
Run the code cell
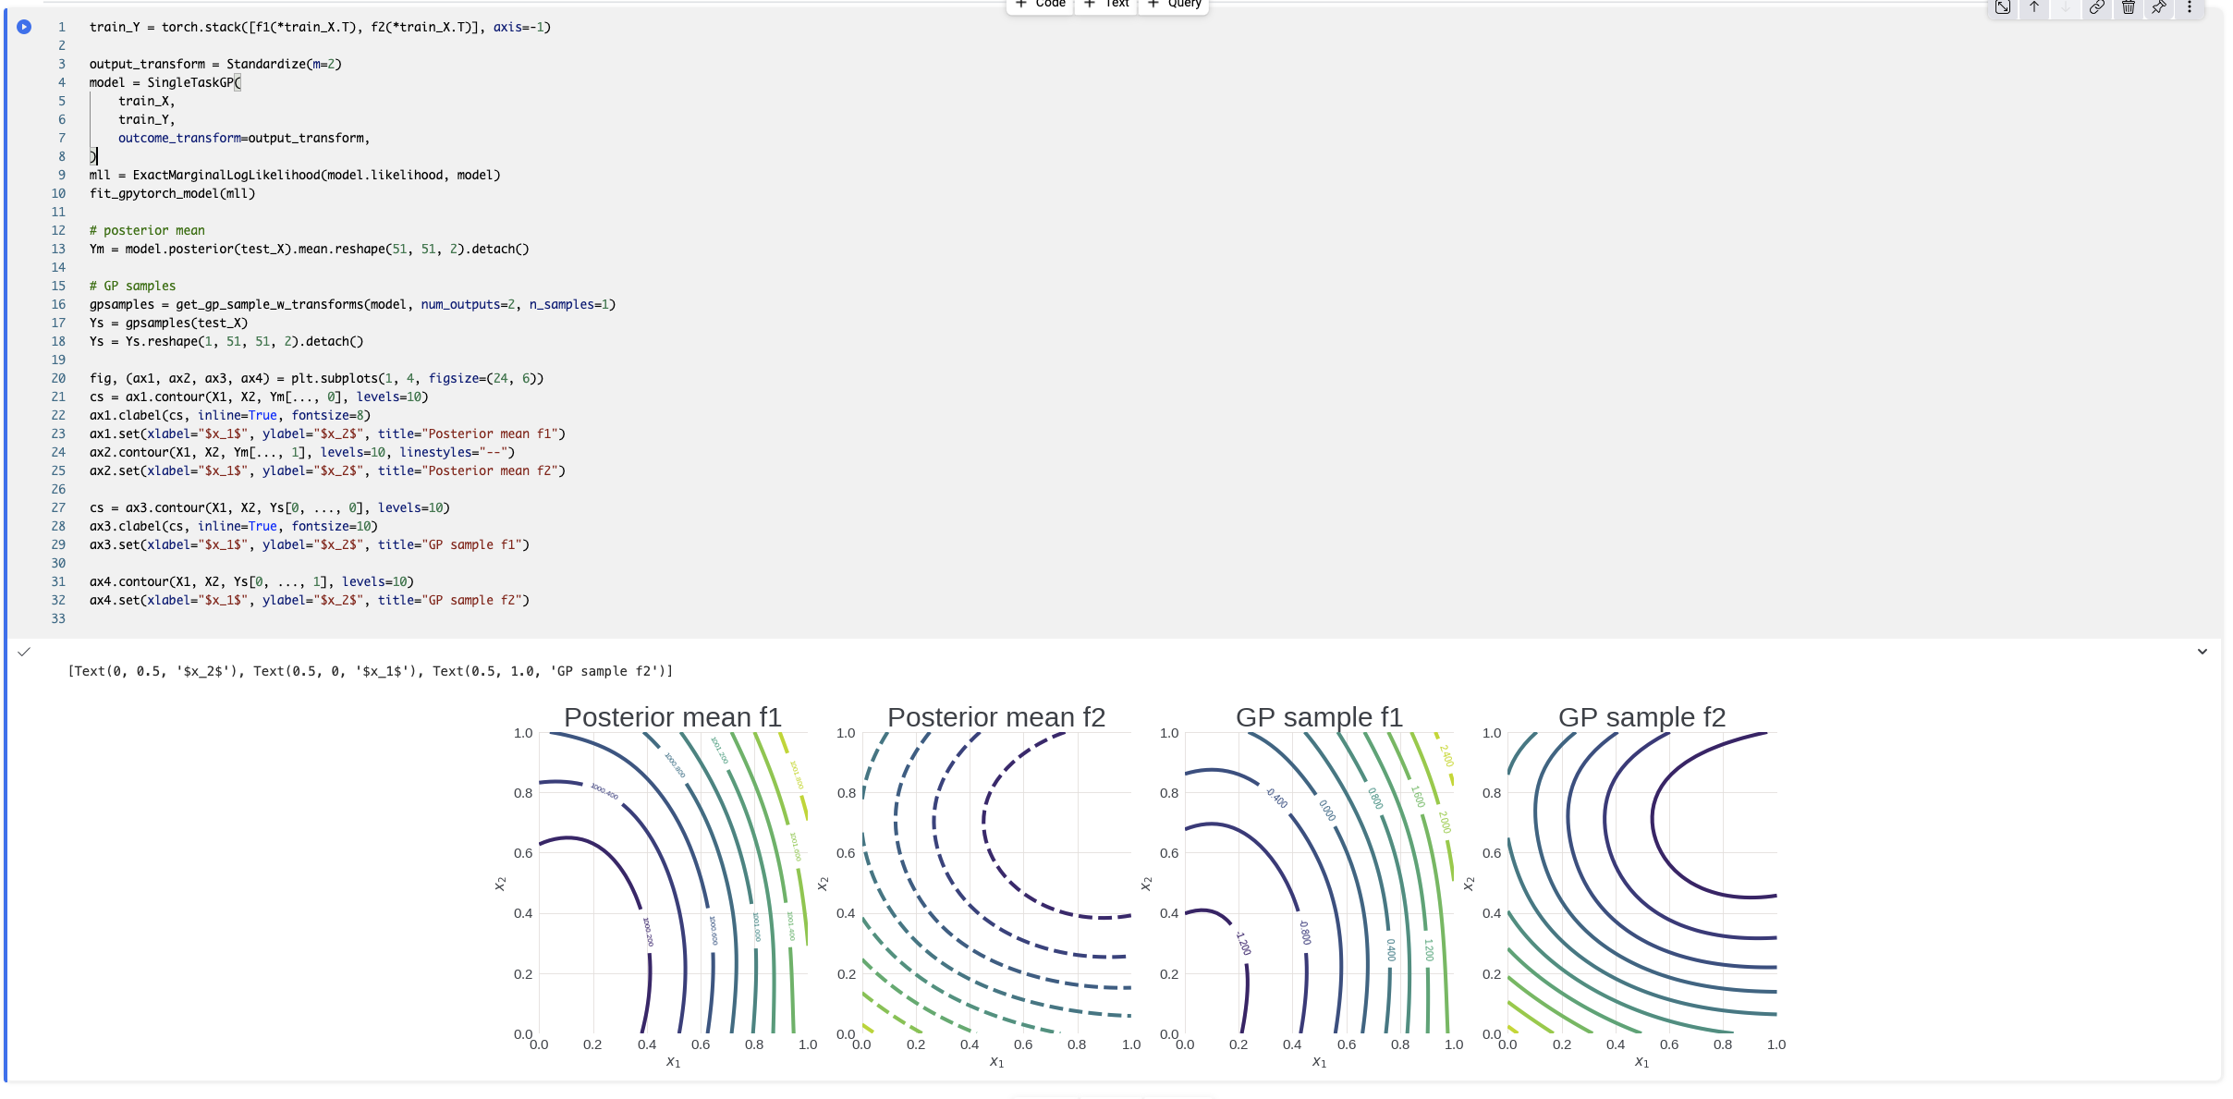click(23, 27)
